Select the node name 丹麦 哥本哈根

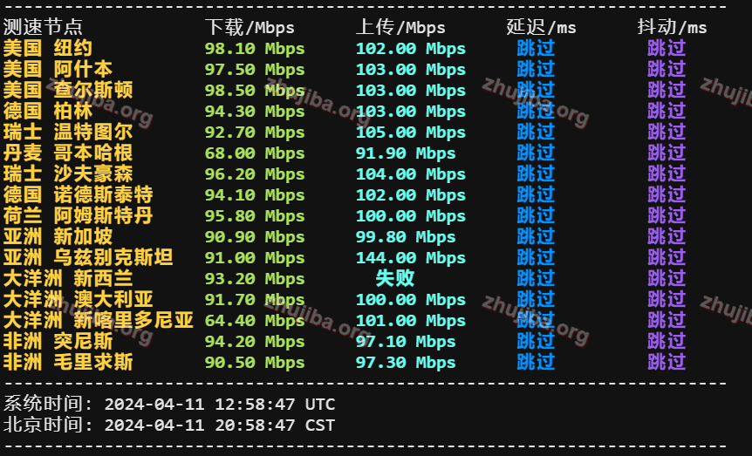[68, 153]
